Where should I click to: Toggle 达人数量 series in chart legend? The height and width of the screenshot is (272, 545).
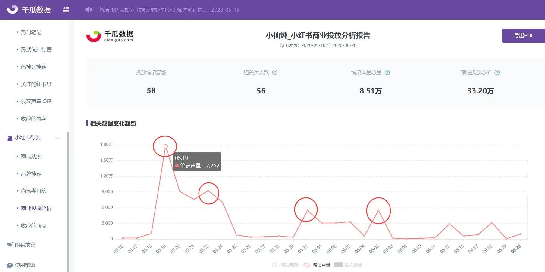(348, 265)
